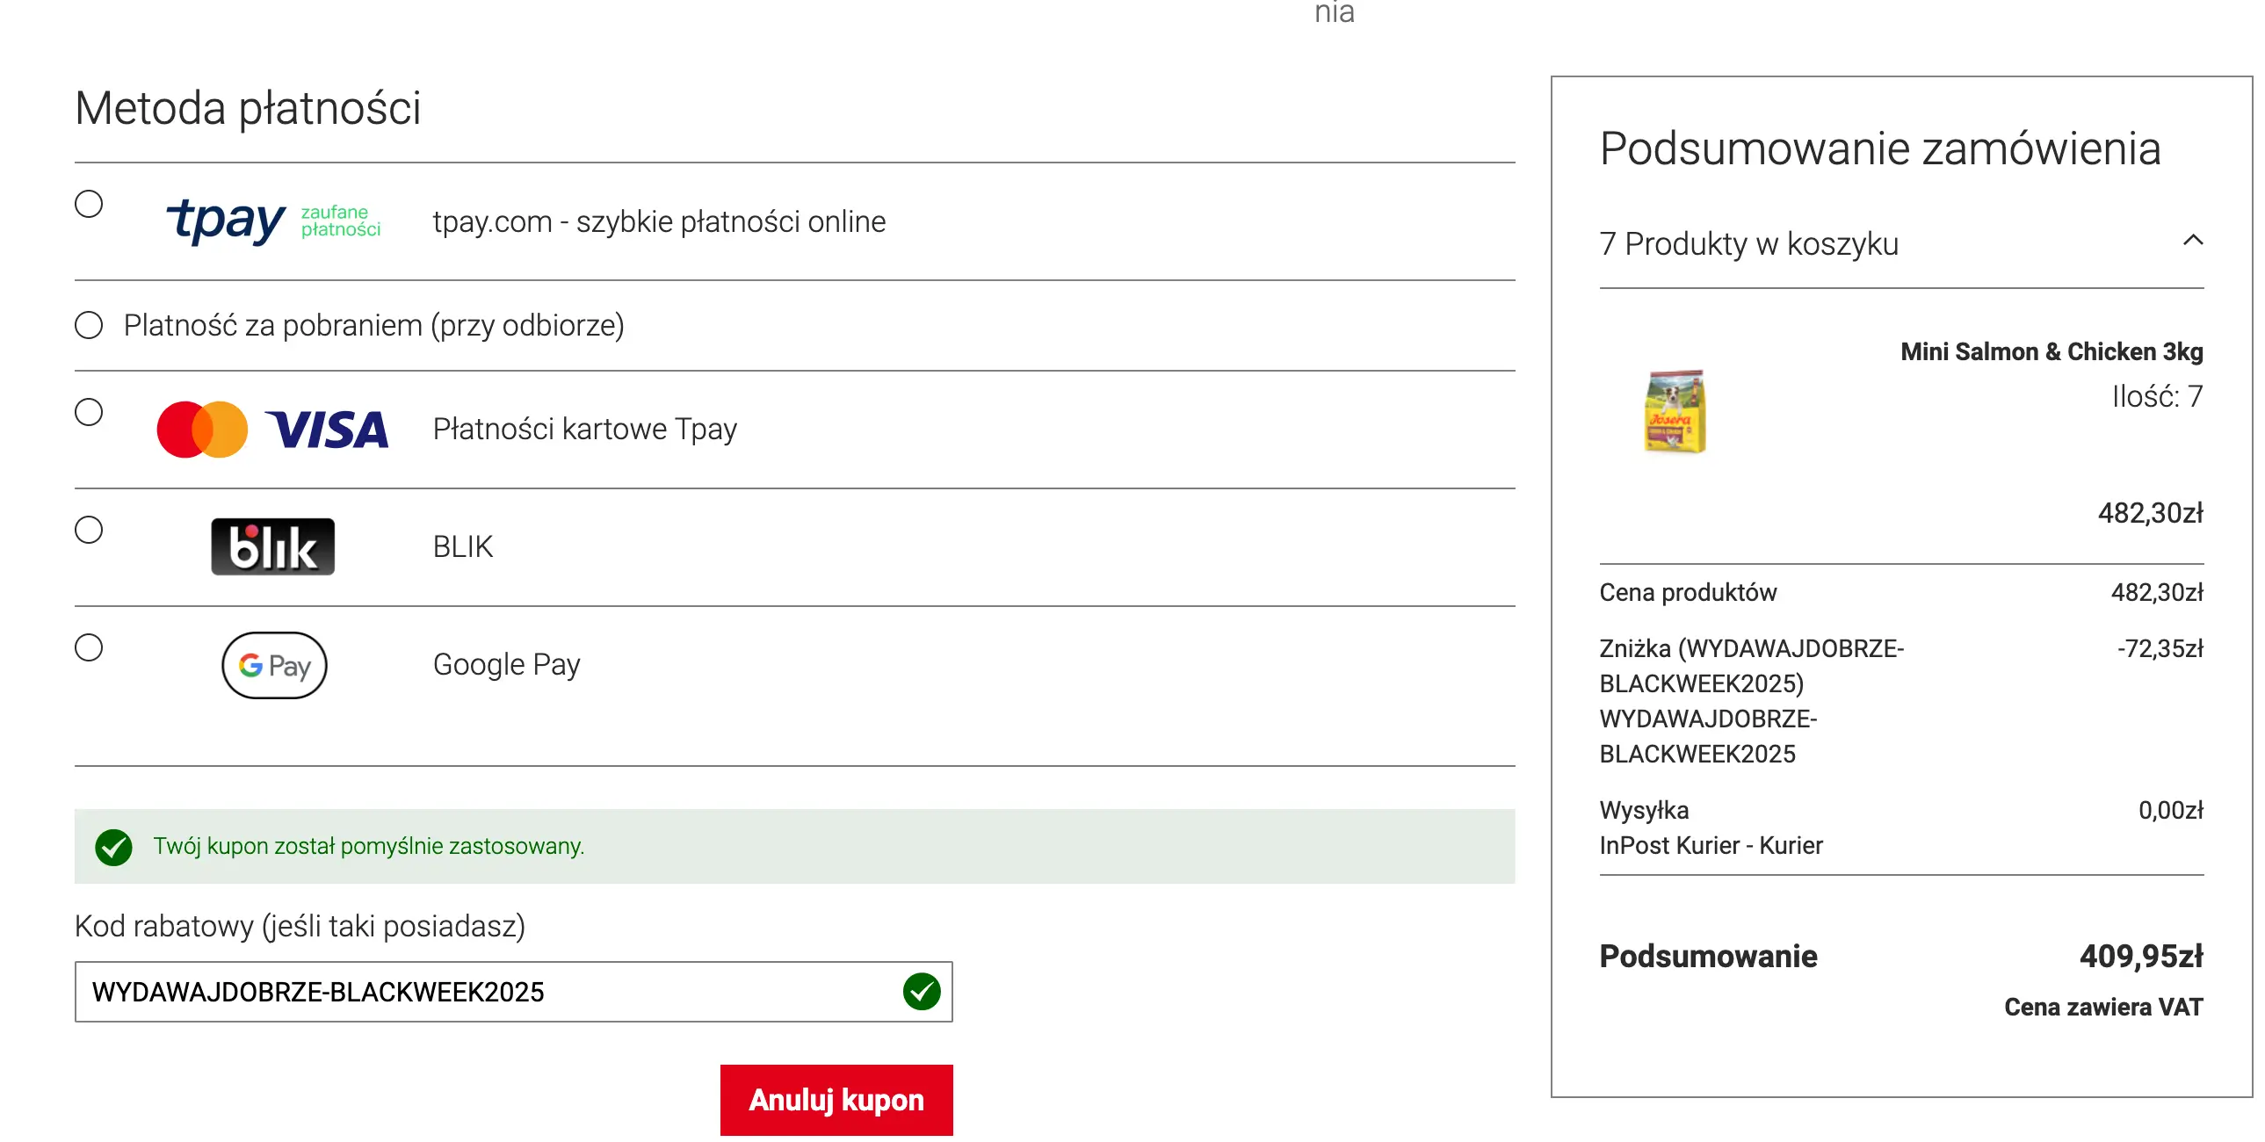Image resolution: width=2265 pixels, height=1142 pixels.
Task: Click the Mastercard logo icon
Action: click(x=202, y=429)
